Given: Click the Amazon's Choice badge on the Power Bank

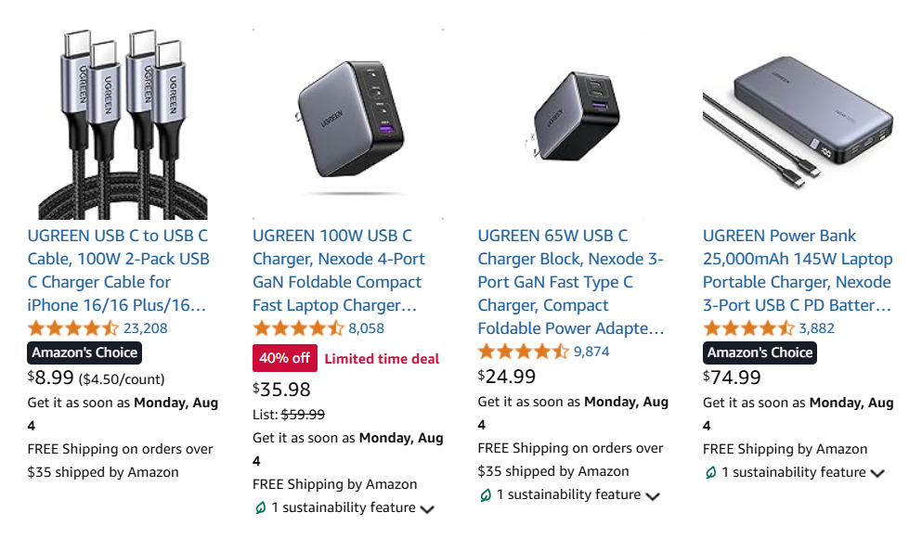Looking at the screenshot, I should click(x=759, y=352).
